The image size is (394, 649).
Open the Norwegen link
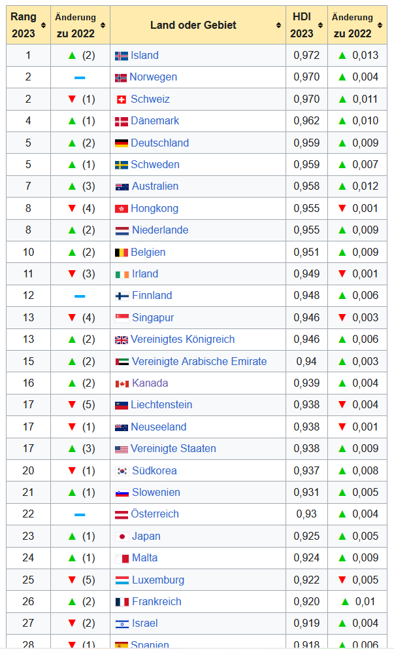[153, 77]
